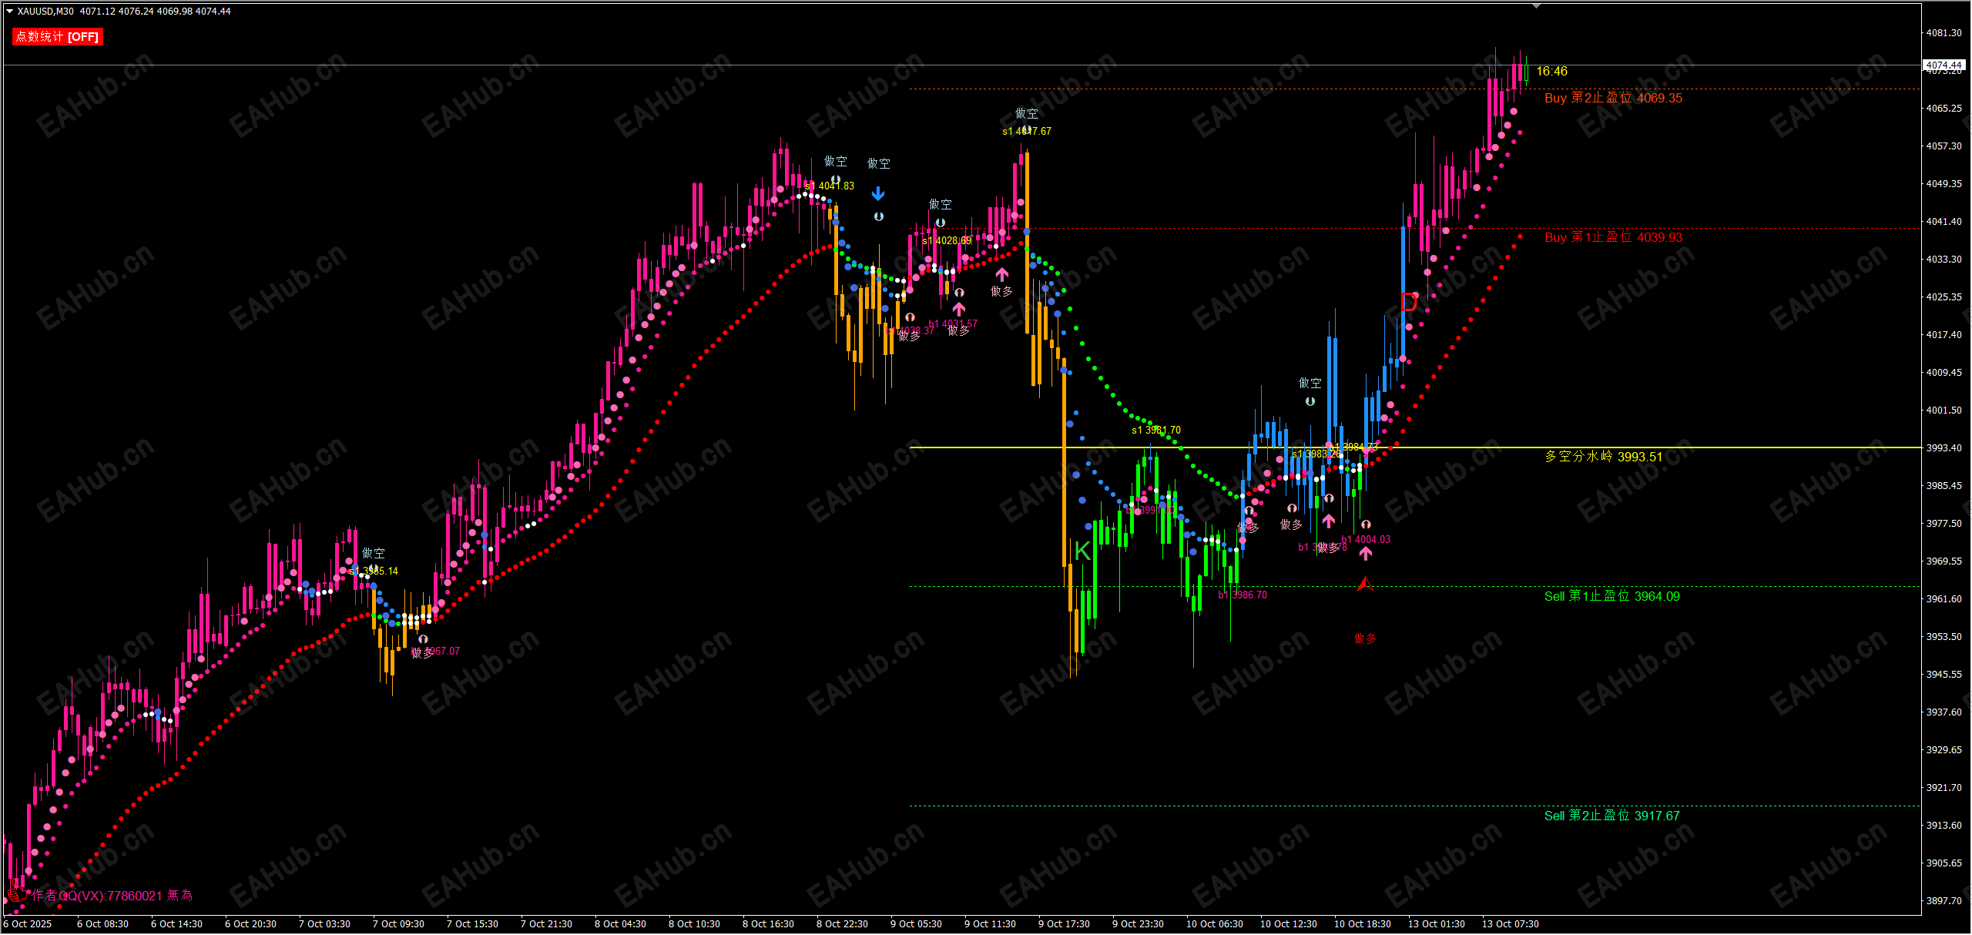Click the s1 4041.83 sell price label
The height and width of the screenshot is (935, 1972).
(830, 186)
